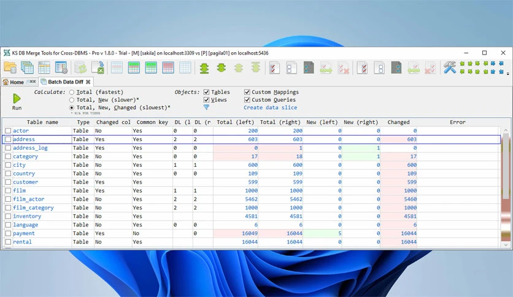Viewport: 513px width, 297px height.
Task: Click the export to Excel icon
Action: tap(98, 67)
